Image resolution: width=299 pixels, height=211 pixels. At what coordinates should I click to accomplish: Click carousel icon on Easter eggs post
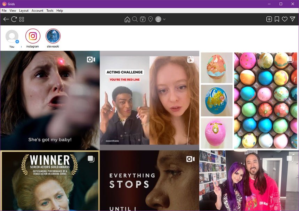290,59
